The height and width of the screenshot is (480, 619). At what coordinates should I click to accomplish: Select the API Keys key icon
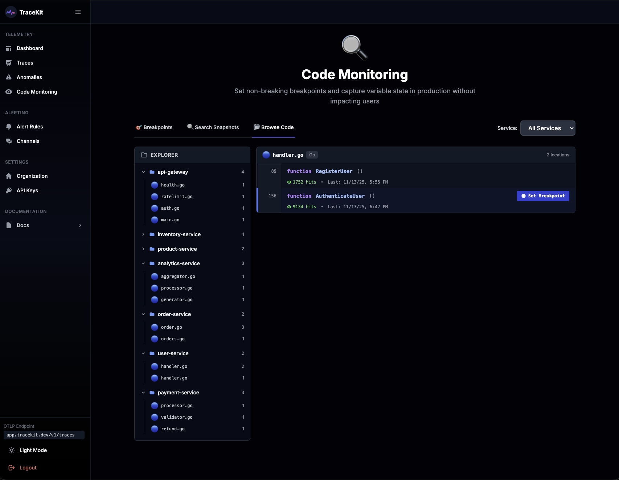point(9,190)
